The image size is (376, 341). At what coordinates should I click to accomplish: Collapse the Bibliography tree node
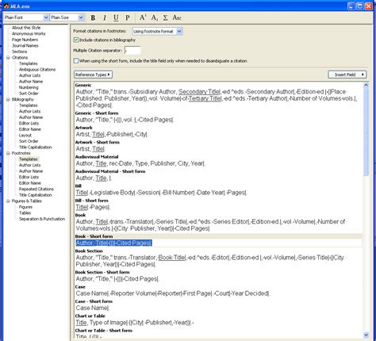8,99
